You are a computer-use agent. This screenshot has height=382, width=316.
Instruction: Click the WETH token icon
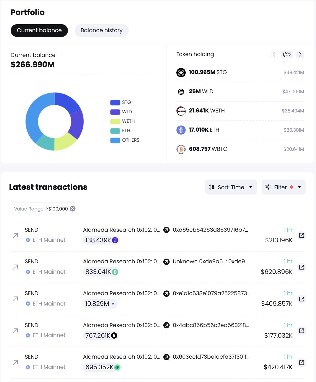pyautogui.click(x=181, y=111)
